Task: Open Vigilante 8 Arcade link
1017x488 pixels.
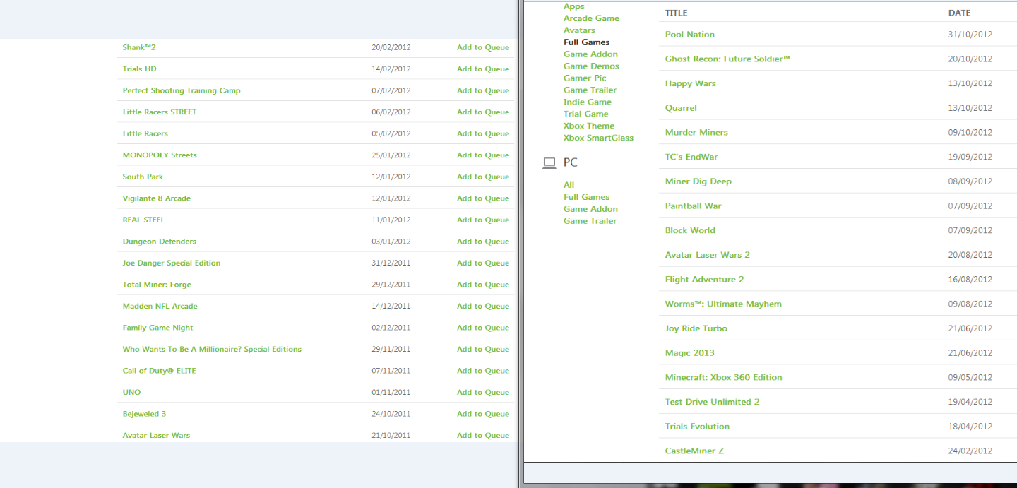Action: coord(157,198)
